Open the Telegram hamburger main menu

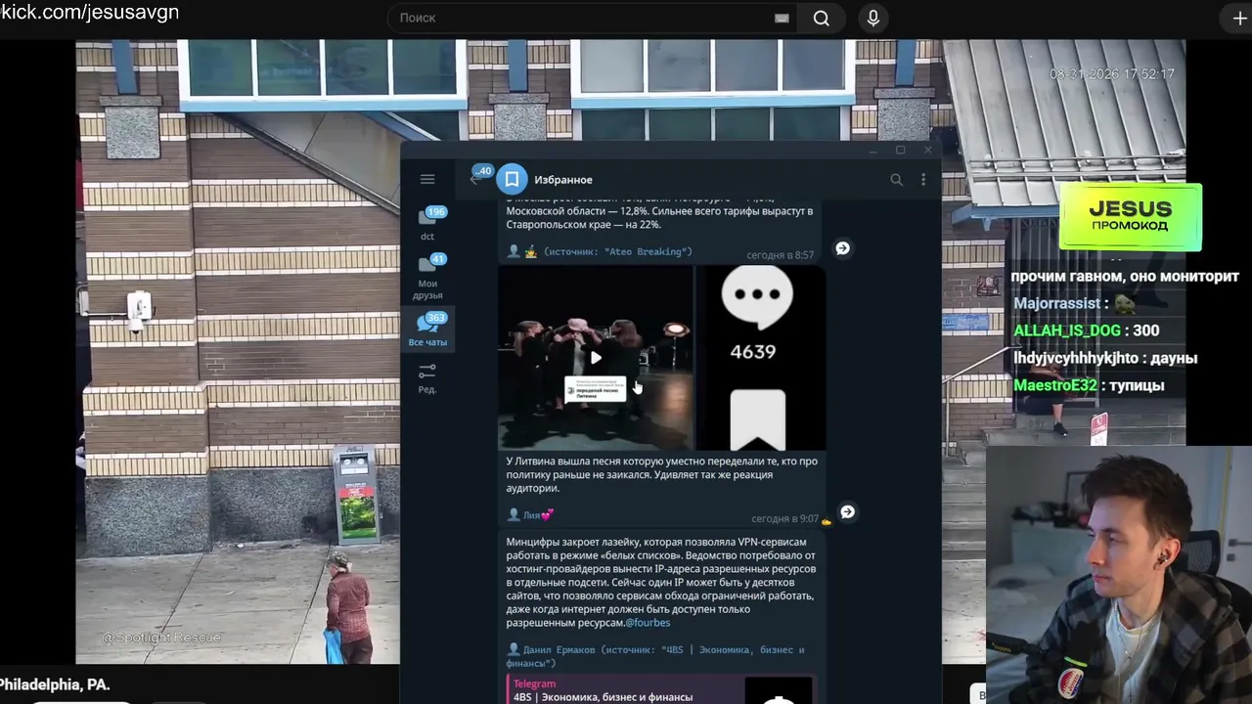[427, 179]
